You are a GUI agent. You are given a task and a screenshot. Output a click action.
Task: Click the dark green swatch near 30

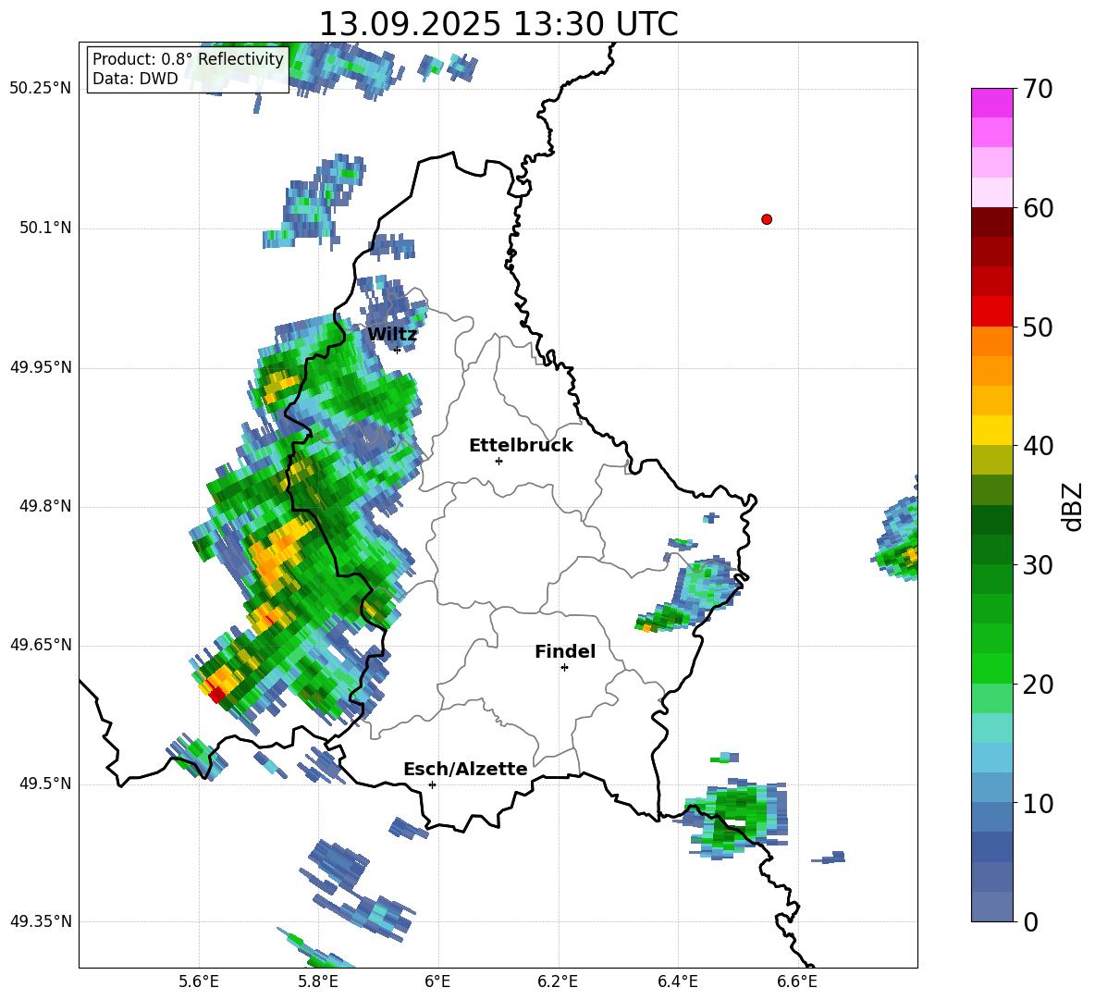[x=991, y=549]
